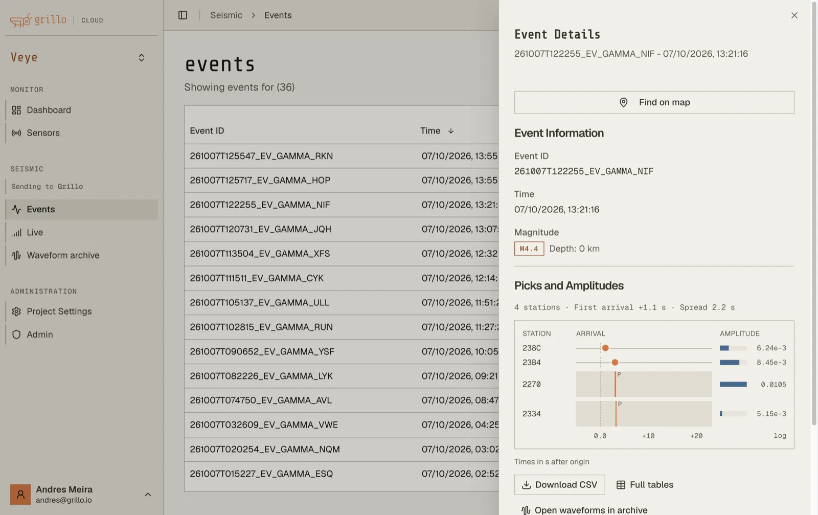Image resolution: width=818 pixels, height=515 pixels.
Task: Click the Download CSV button
Action: click(x=559, y=485)
